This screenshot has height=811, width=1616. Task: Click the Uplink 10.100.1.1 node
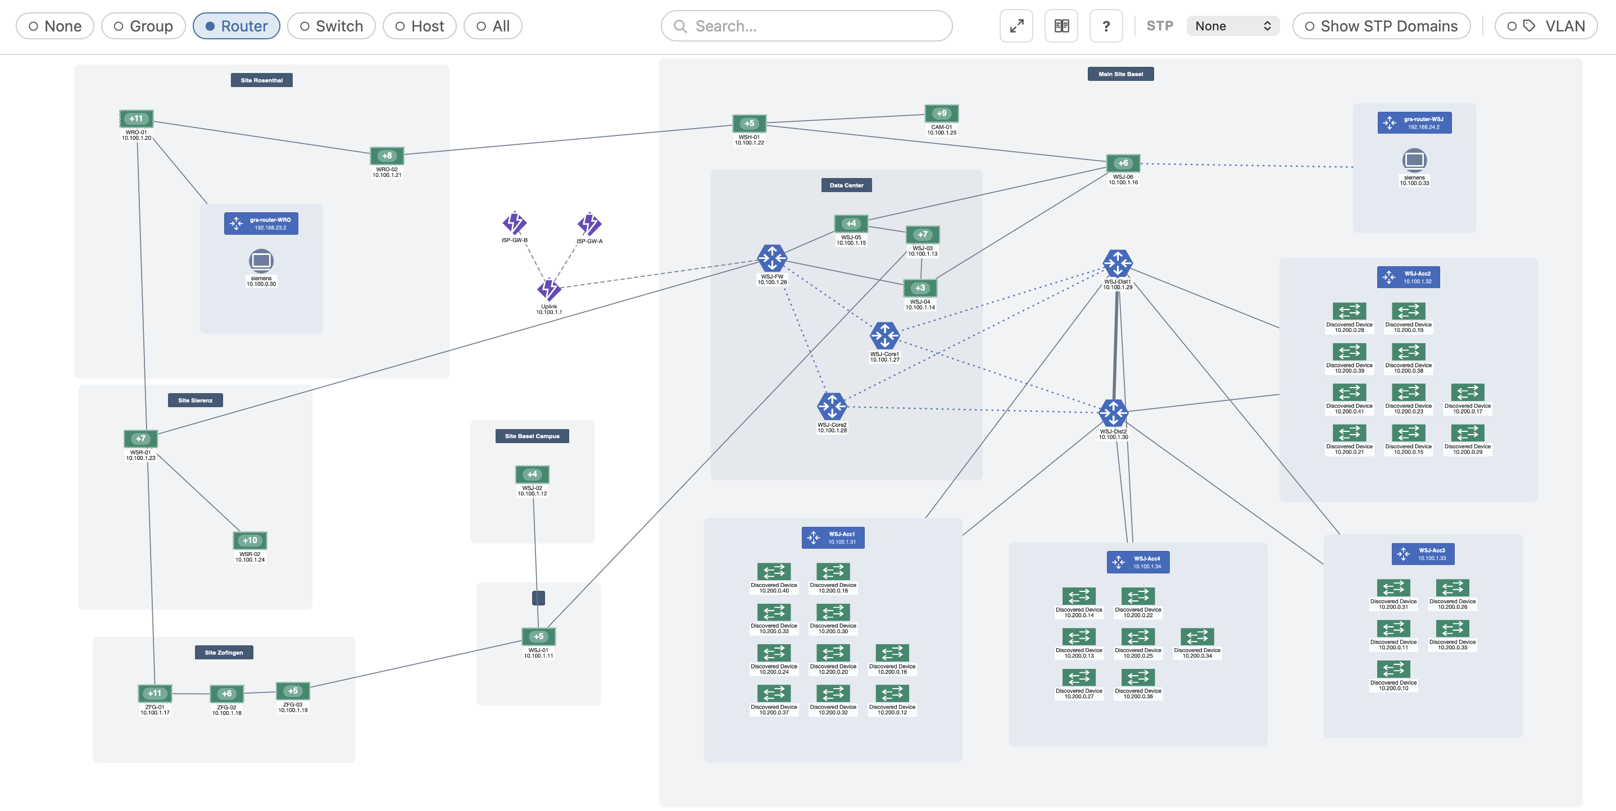[x=549, y=289]
